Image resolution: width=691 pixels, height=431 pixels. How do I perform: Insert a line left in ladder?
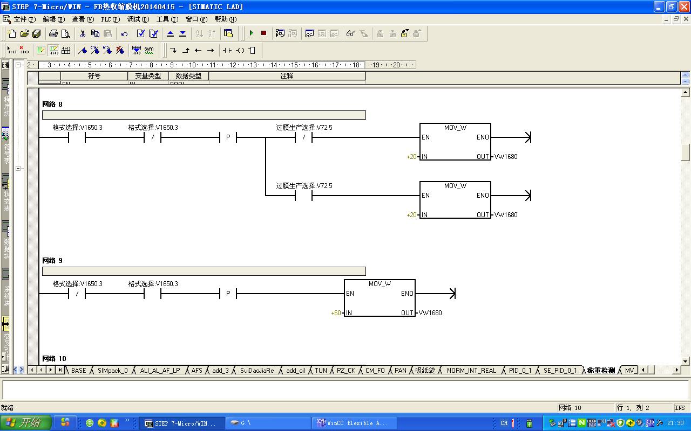click(x=198, y=50)
